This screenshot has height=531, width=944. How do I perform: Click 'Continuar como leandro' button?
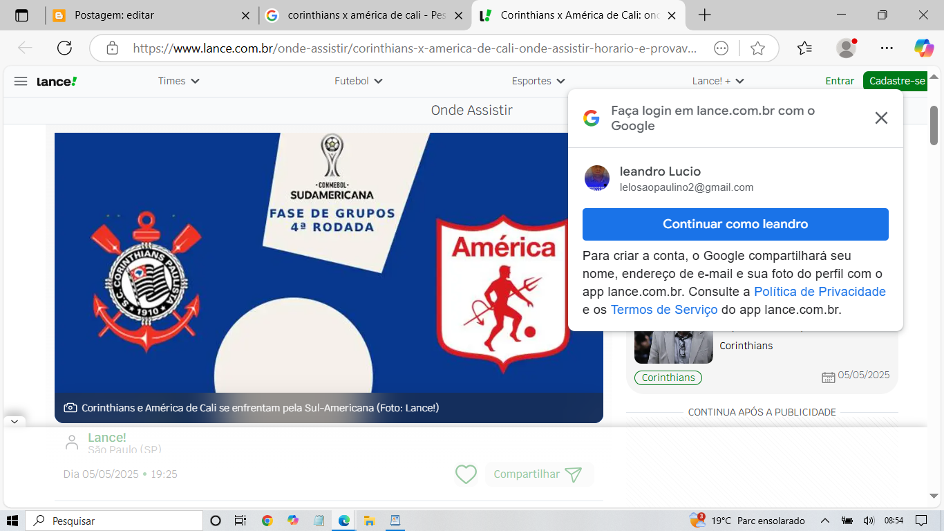735,224
